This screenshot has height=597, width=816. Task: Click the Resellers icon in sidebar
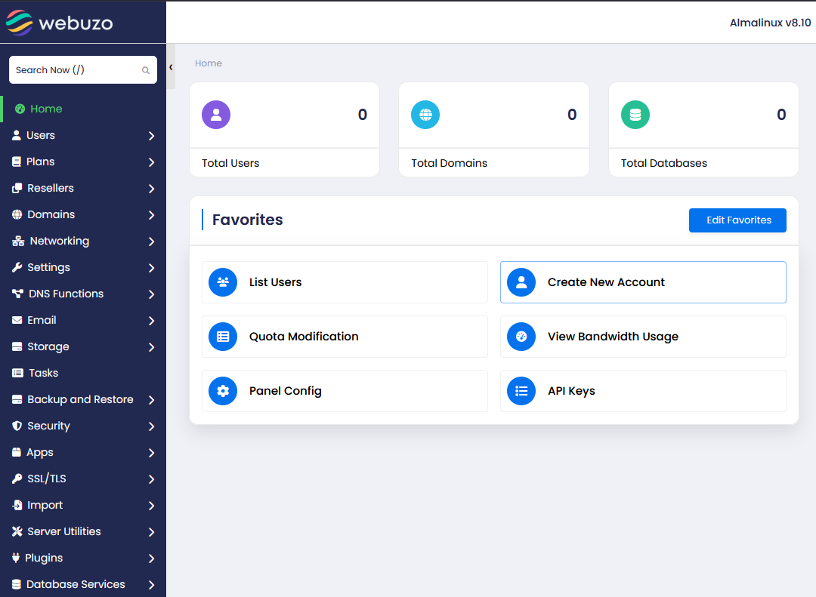coord(17,188)
